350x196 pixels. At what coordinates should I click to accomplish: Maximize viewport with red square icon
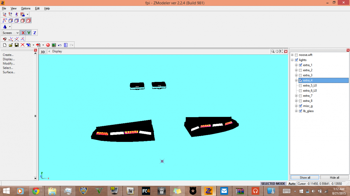(286, 51)
